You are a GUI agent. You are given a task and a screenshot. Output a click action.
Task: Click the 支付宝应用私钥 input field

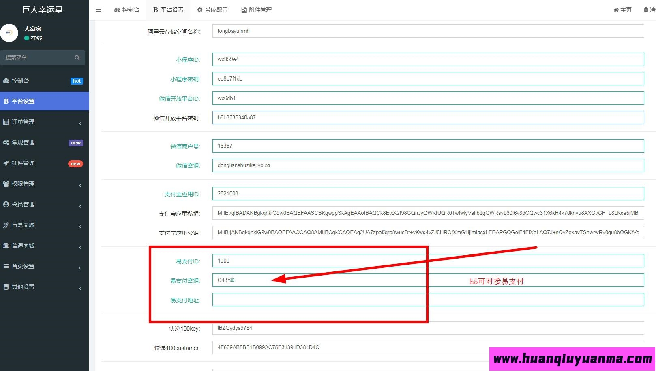pos(428,213)
